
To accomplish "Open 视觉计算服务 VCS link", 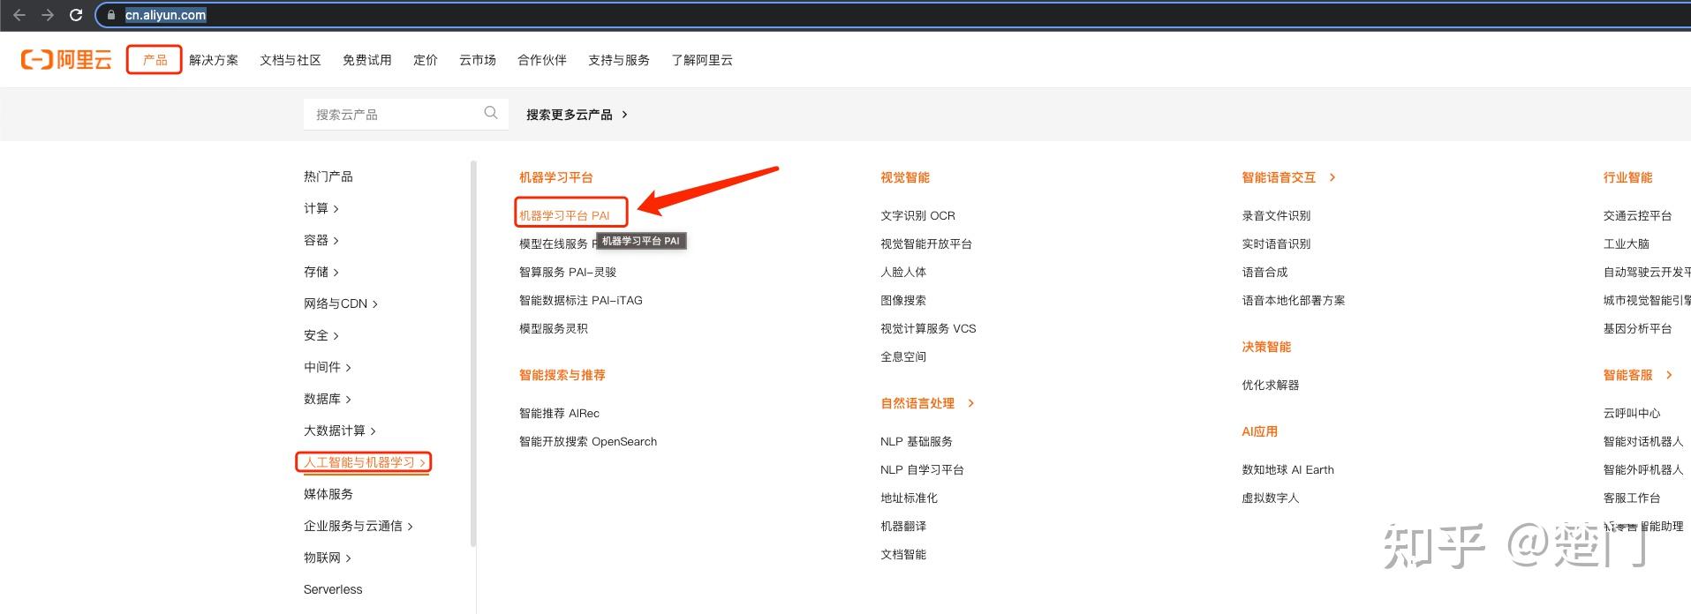I will point(928,328).
